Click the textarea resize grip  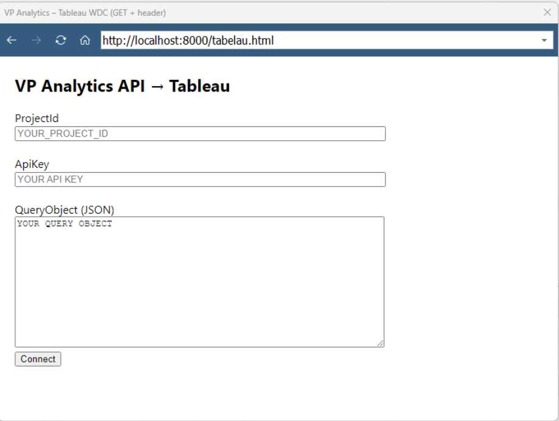[x=382, y=344]
